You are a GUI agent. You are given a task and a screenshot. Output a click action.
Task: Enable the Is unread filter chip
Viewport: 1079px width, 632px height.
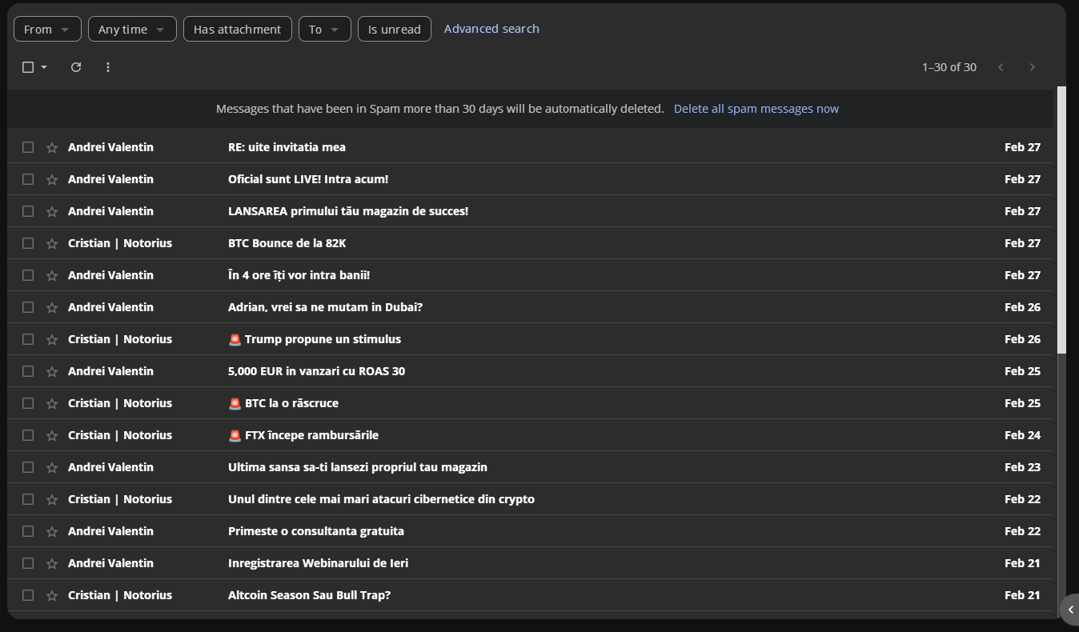tap(394, 30)
